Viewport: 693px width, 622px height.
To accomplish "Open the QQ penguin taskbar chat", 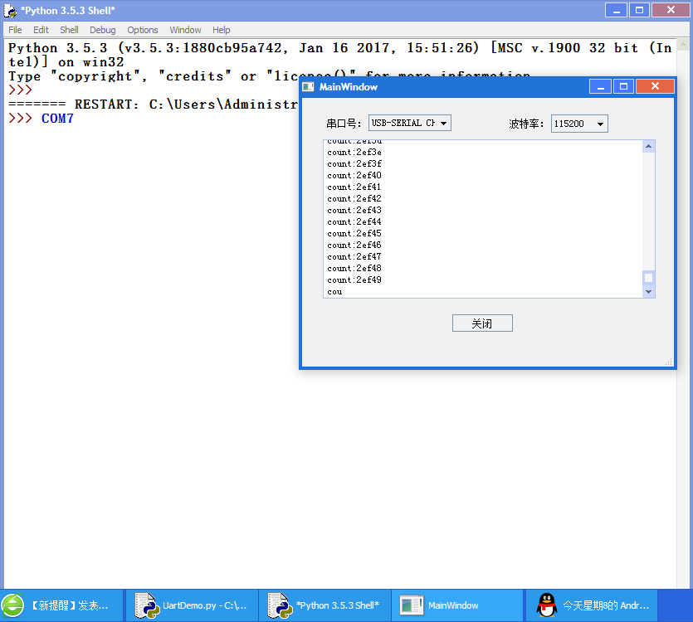I will 591,605.
